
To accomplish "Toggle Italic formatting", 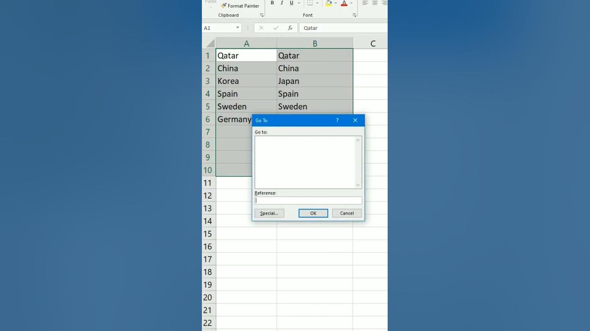I will tap(282, 3).
